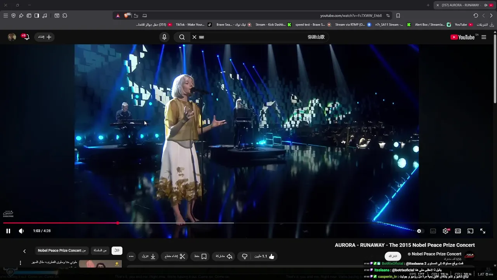This screenshot has height=280, width=497.
Task: Share the video via share button
Action: click(224, 256)
